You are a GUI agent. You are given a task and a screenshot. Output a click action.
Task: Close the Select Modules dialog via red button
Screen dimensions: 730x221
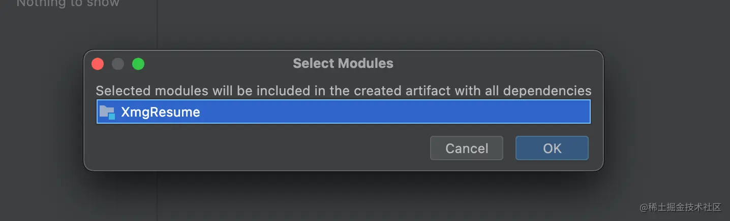[98, 64]
